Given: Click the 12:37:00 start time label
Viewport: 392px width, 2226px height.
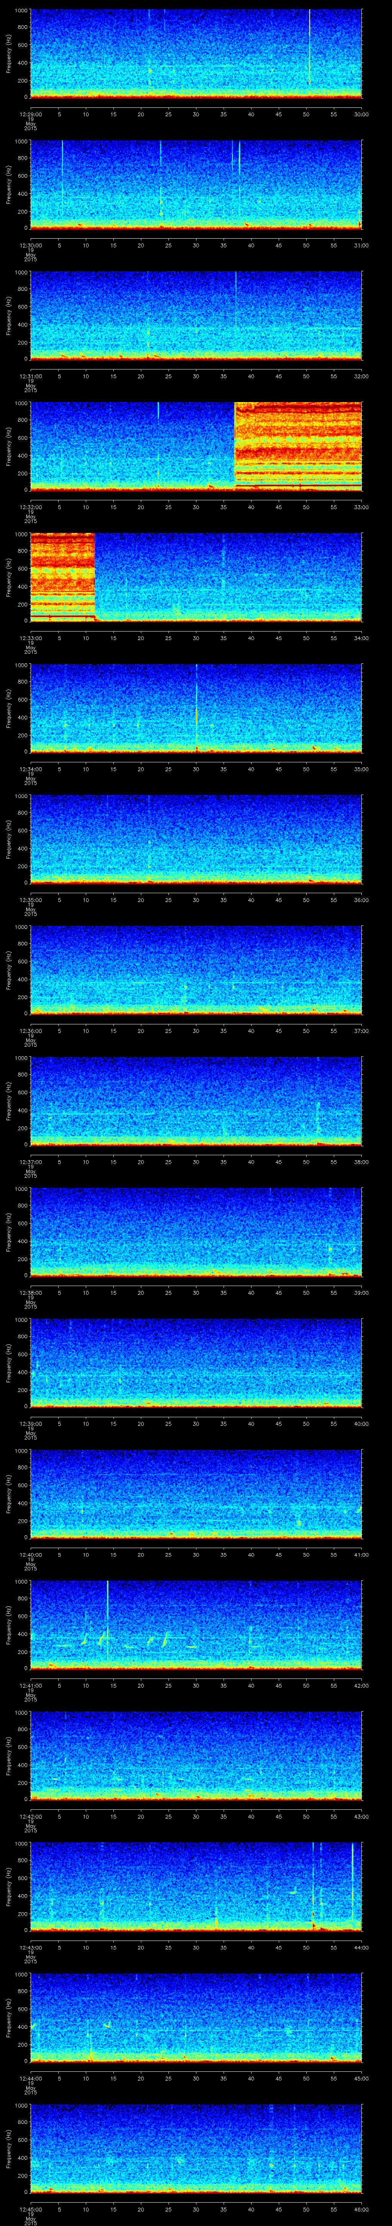Looking at the screenshot, I should (30, 1161).
